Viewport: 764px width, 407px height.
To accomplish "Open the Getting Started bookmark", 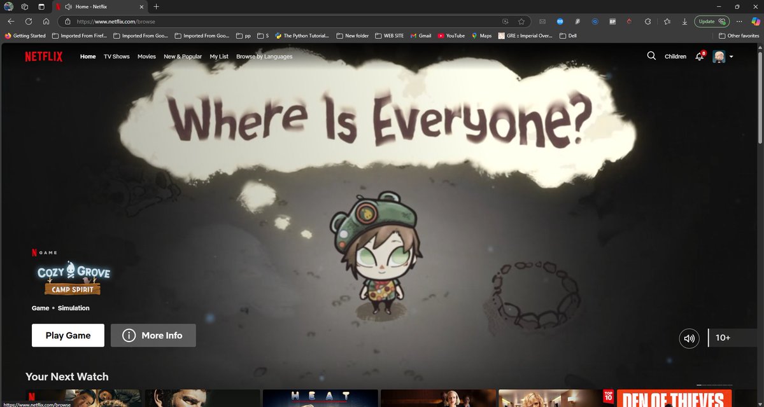I will tap(25, 36).
